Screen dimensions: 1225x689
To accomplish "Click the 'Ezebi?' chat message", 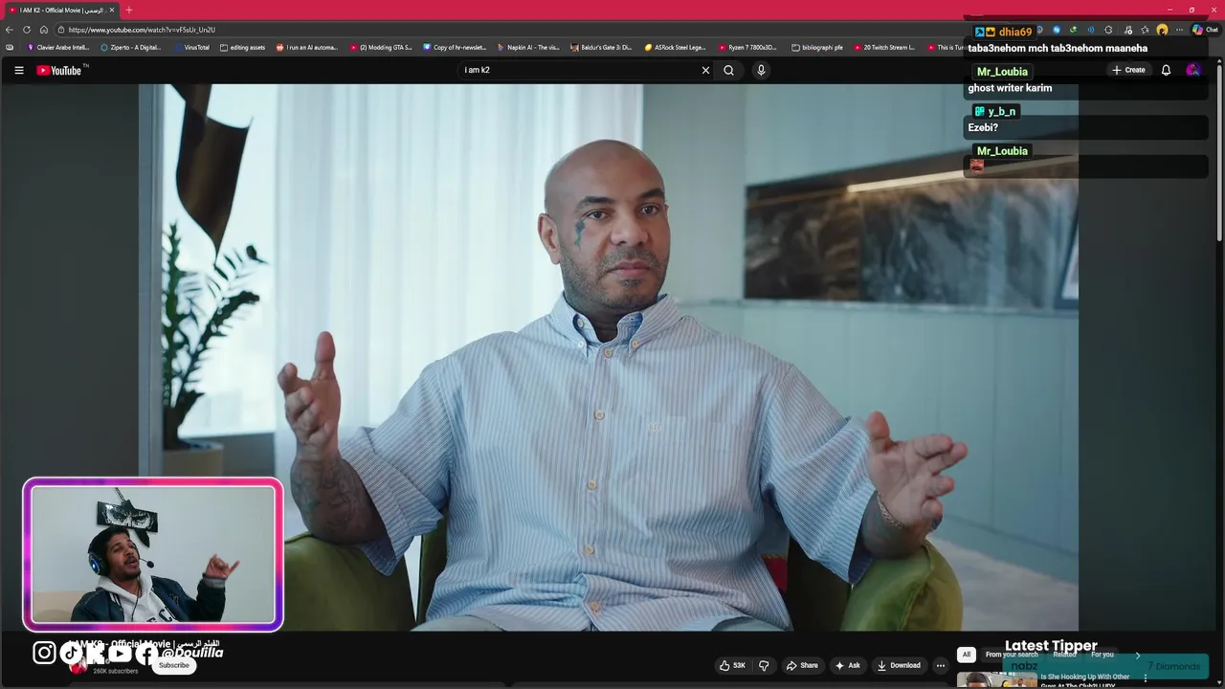I will (x=983, y=127).
